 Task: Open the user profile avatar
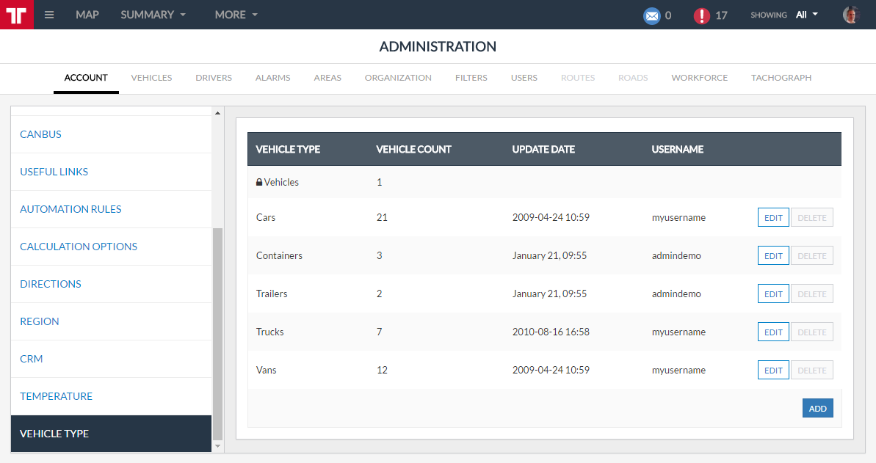(x=850, y=15)
